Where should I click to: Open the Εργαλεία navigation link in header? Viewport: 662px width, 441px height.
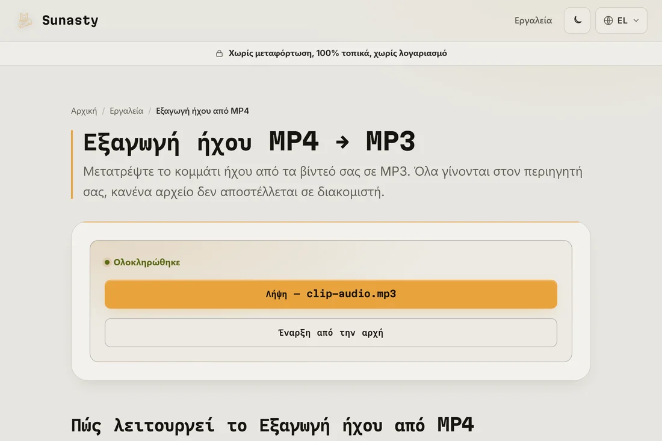pyautogui.click(x=533, y=20)
